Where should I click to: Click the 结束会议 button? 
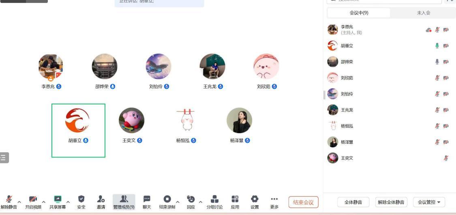pos(303,202)
